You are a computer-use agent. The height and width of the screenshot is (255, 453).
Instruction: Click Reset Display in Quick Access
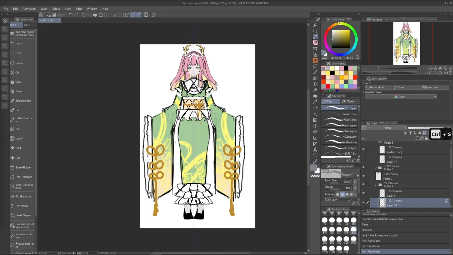22,215
